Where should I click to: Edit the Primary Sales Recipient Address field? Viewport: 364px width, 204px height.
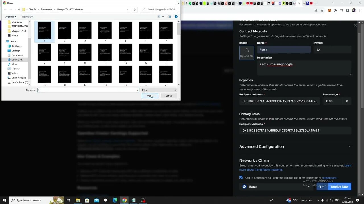[x=295, y=131]
